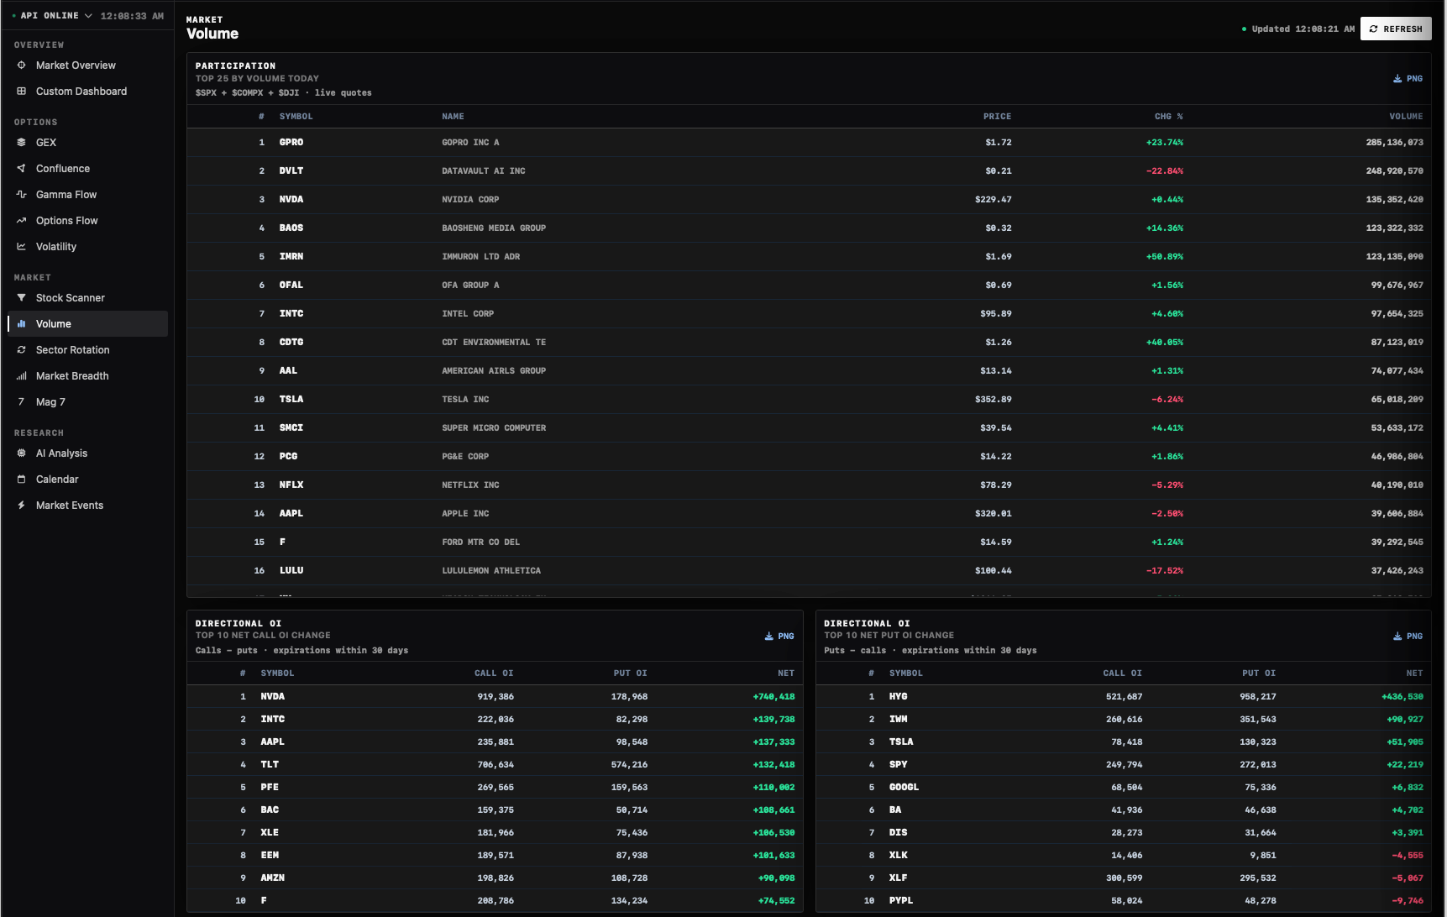Click TLT symbol in Net Call OI table
1447x917 pixels.
point(270,764)
